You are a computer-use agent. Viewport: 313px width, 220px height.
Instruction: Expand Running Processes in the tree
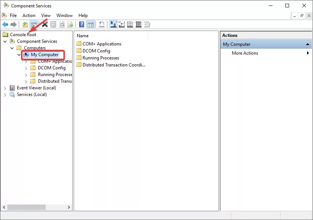click(26, 75)
